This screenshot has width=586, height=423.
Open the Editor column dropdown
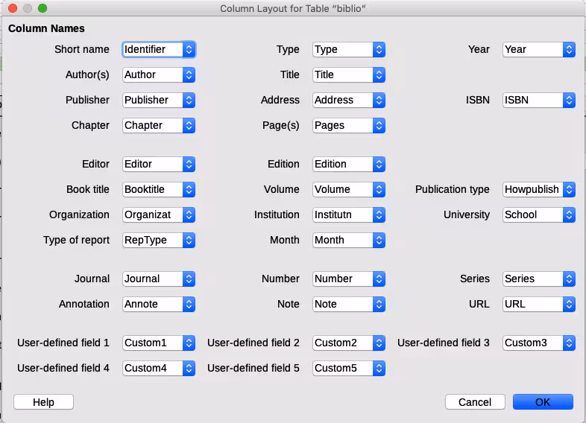(159, 165)
